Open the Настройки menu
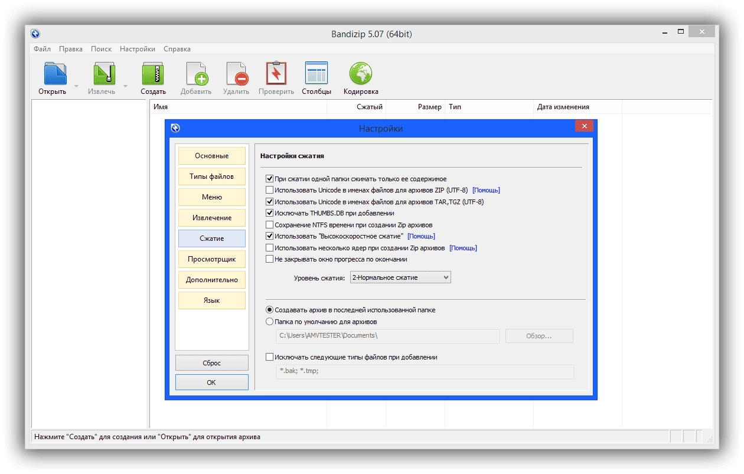Image resolution: width=744 pixels, height=474 pixels. click(138, 49)
